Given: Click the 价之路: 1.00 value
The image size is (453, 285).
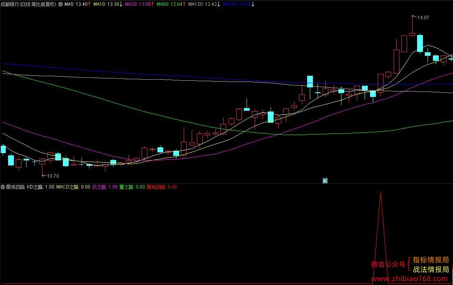Looking at the screenshot, I should point(105,187).
